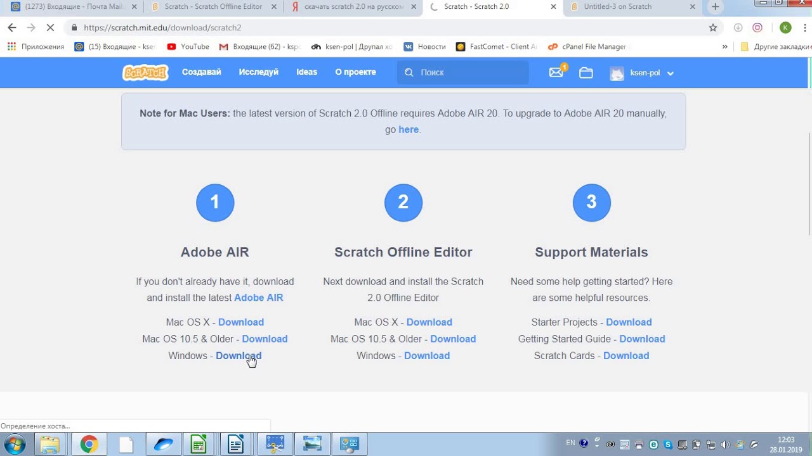Click the Skype icon in system tray
Screen dimensions: 812x456
point(668,445)
